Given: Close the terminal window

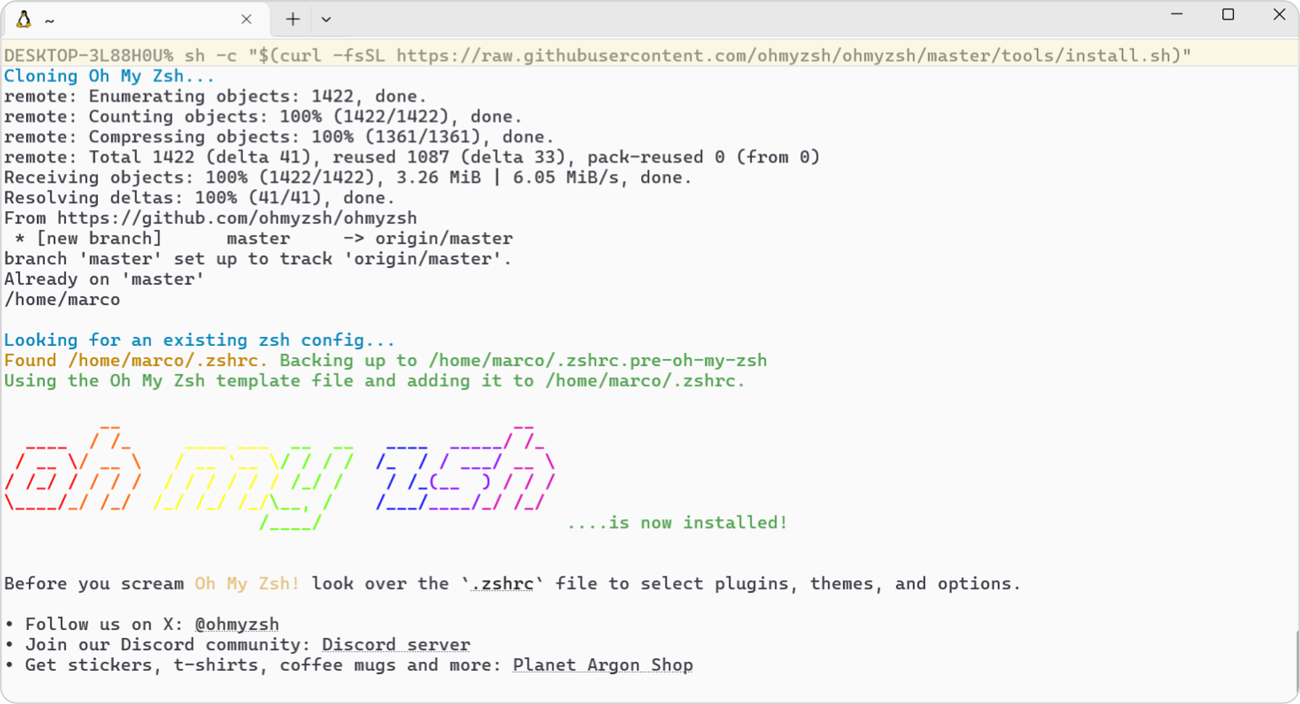Looking at the screenshot, I should pyautogui.click(x=1279, y=15).
